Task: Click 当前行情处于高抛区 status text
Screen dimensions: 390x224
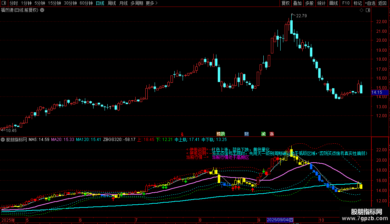Action: [230, 157]
